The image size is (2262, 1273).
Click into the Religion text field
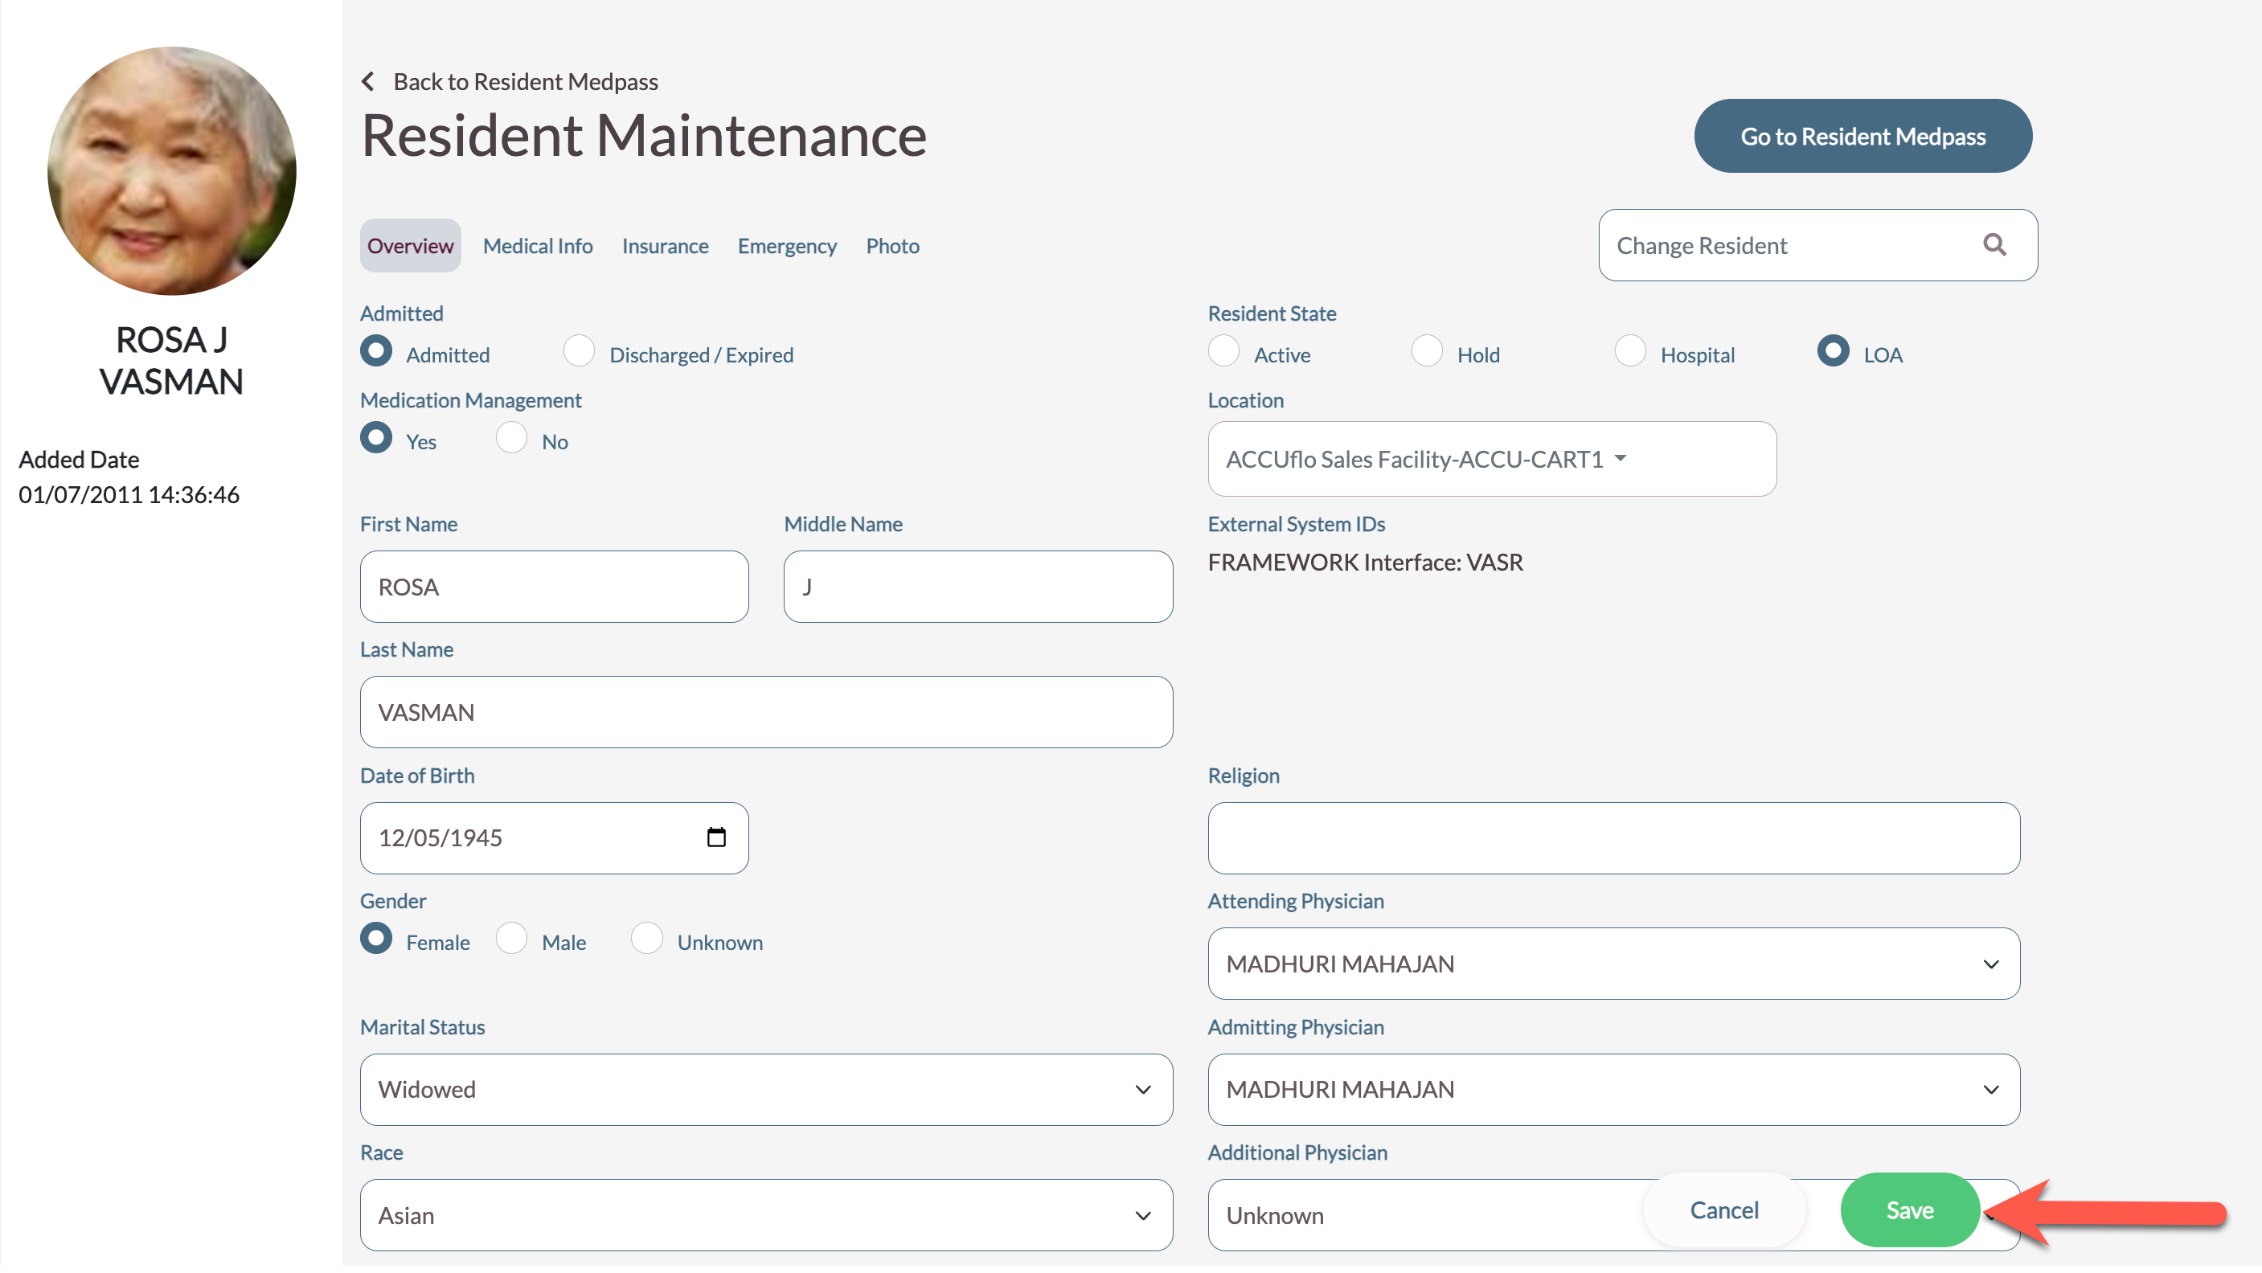pyautogui.click(x=1613, y=837)
